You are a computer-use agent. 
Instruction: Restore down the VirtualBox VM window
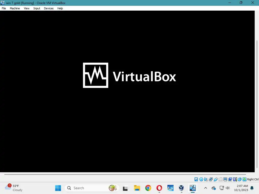point(241,3)
